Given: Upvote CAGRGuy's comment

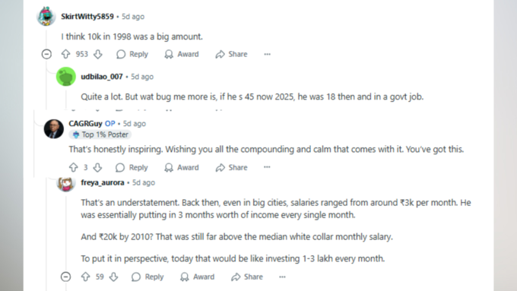Looking at the screenshot, I should click(x=74, y=167).
